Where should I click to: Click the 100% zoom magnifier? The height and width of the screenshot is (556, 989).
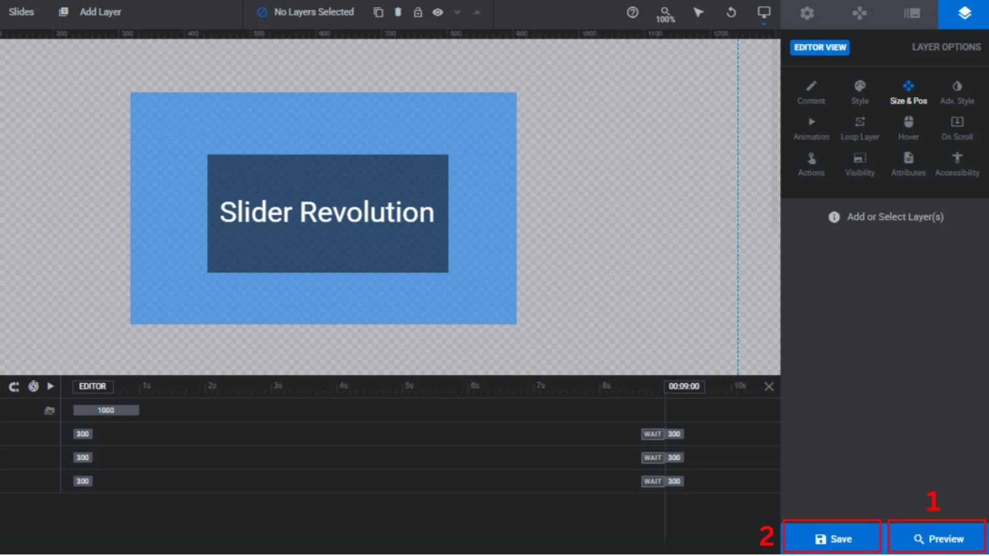[x=665, y=14]
